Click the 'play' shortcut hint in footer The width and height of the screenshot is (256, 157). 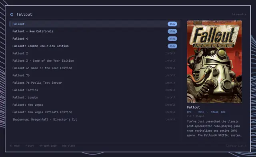[30, 146]
